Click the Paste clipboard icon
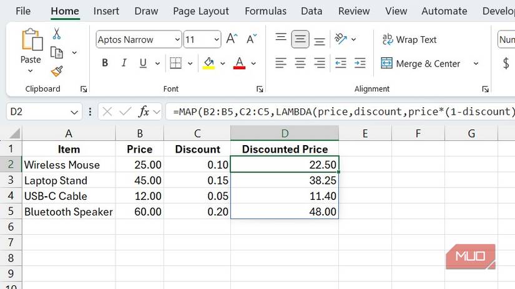The height and width of the screenshot is (289, 515). pos(32,39)
